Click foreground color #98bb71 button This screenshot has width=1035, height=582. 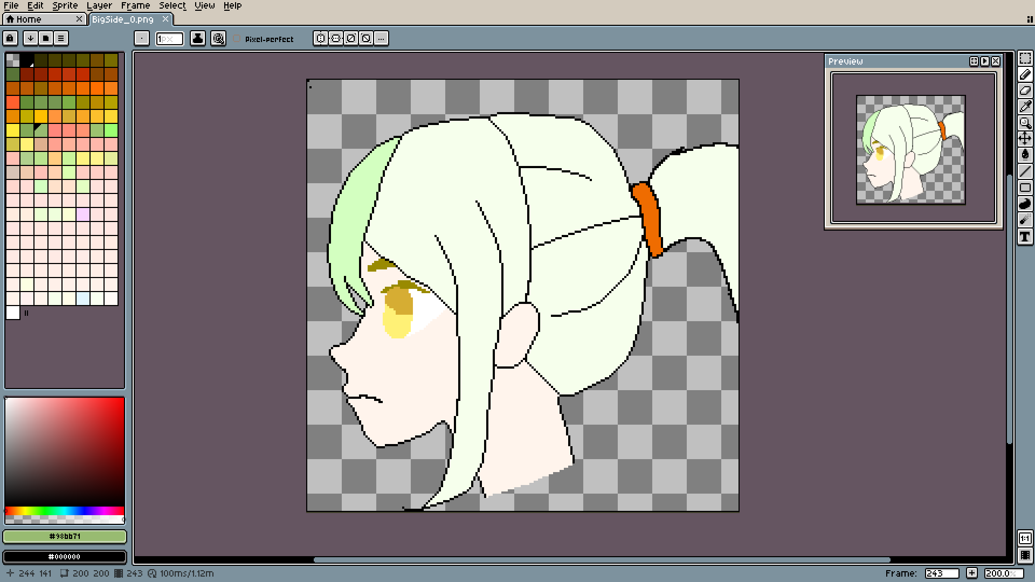click(x=65, y=536)
